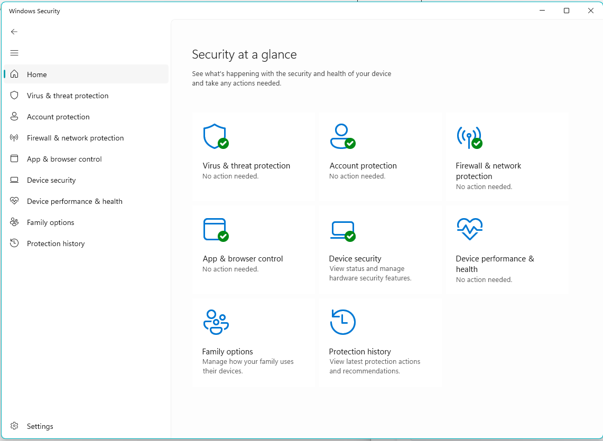Viewport: 603px width, 441px height.
Task: Click the large blue shield tile icon
Action: click(x=216, y=136)
